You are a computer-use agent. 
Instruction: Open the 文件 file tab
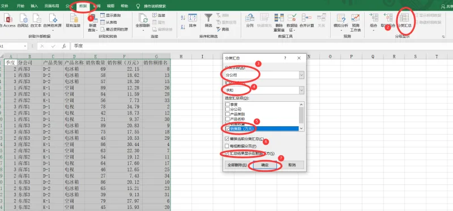coord(5,6)
